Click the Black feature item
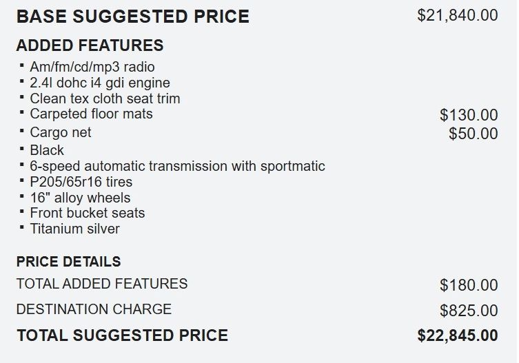Viewport: 519px width, 363px height. pos(47,150)
